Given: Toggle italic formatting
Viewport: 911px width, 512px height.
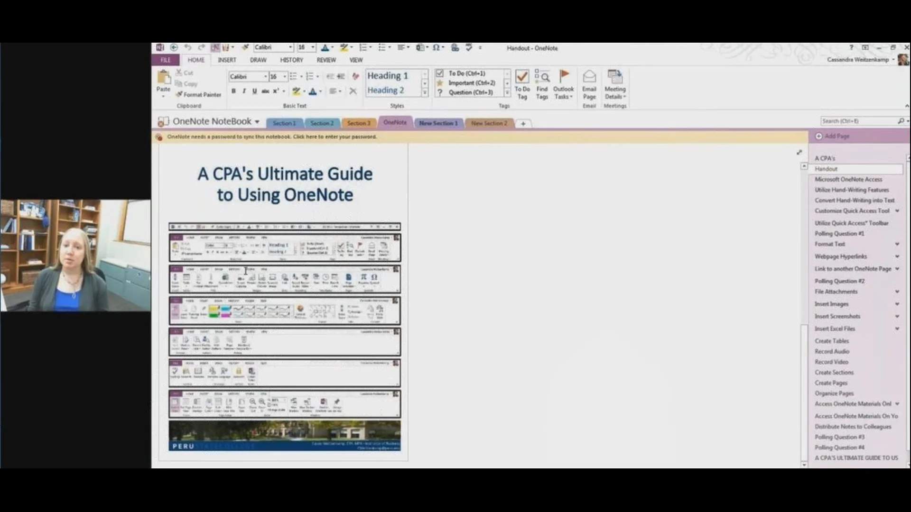Looking at the screenshot, I should click(244, 91).
